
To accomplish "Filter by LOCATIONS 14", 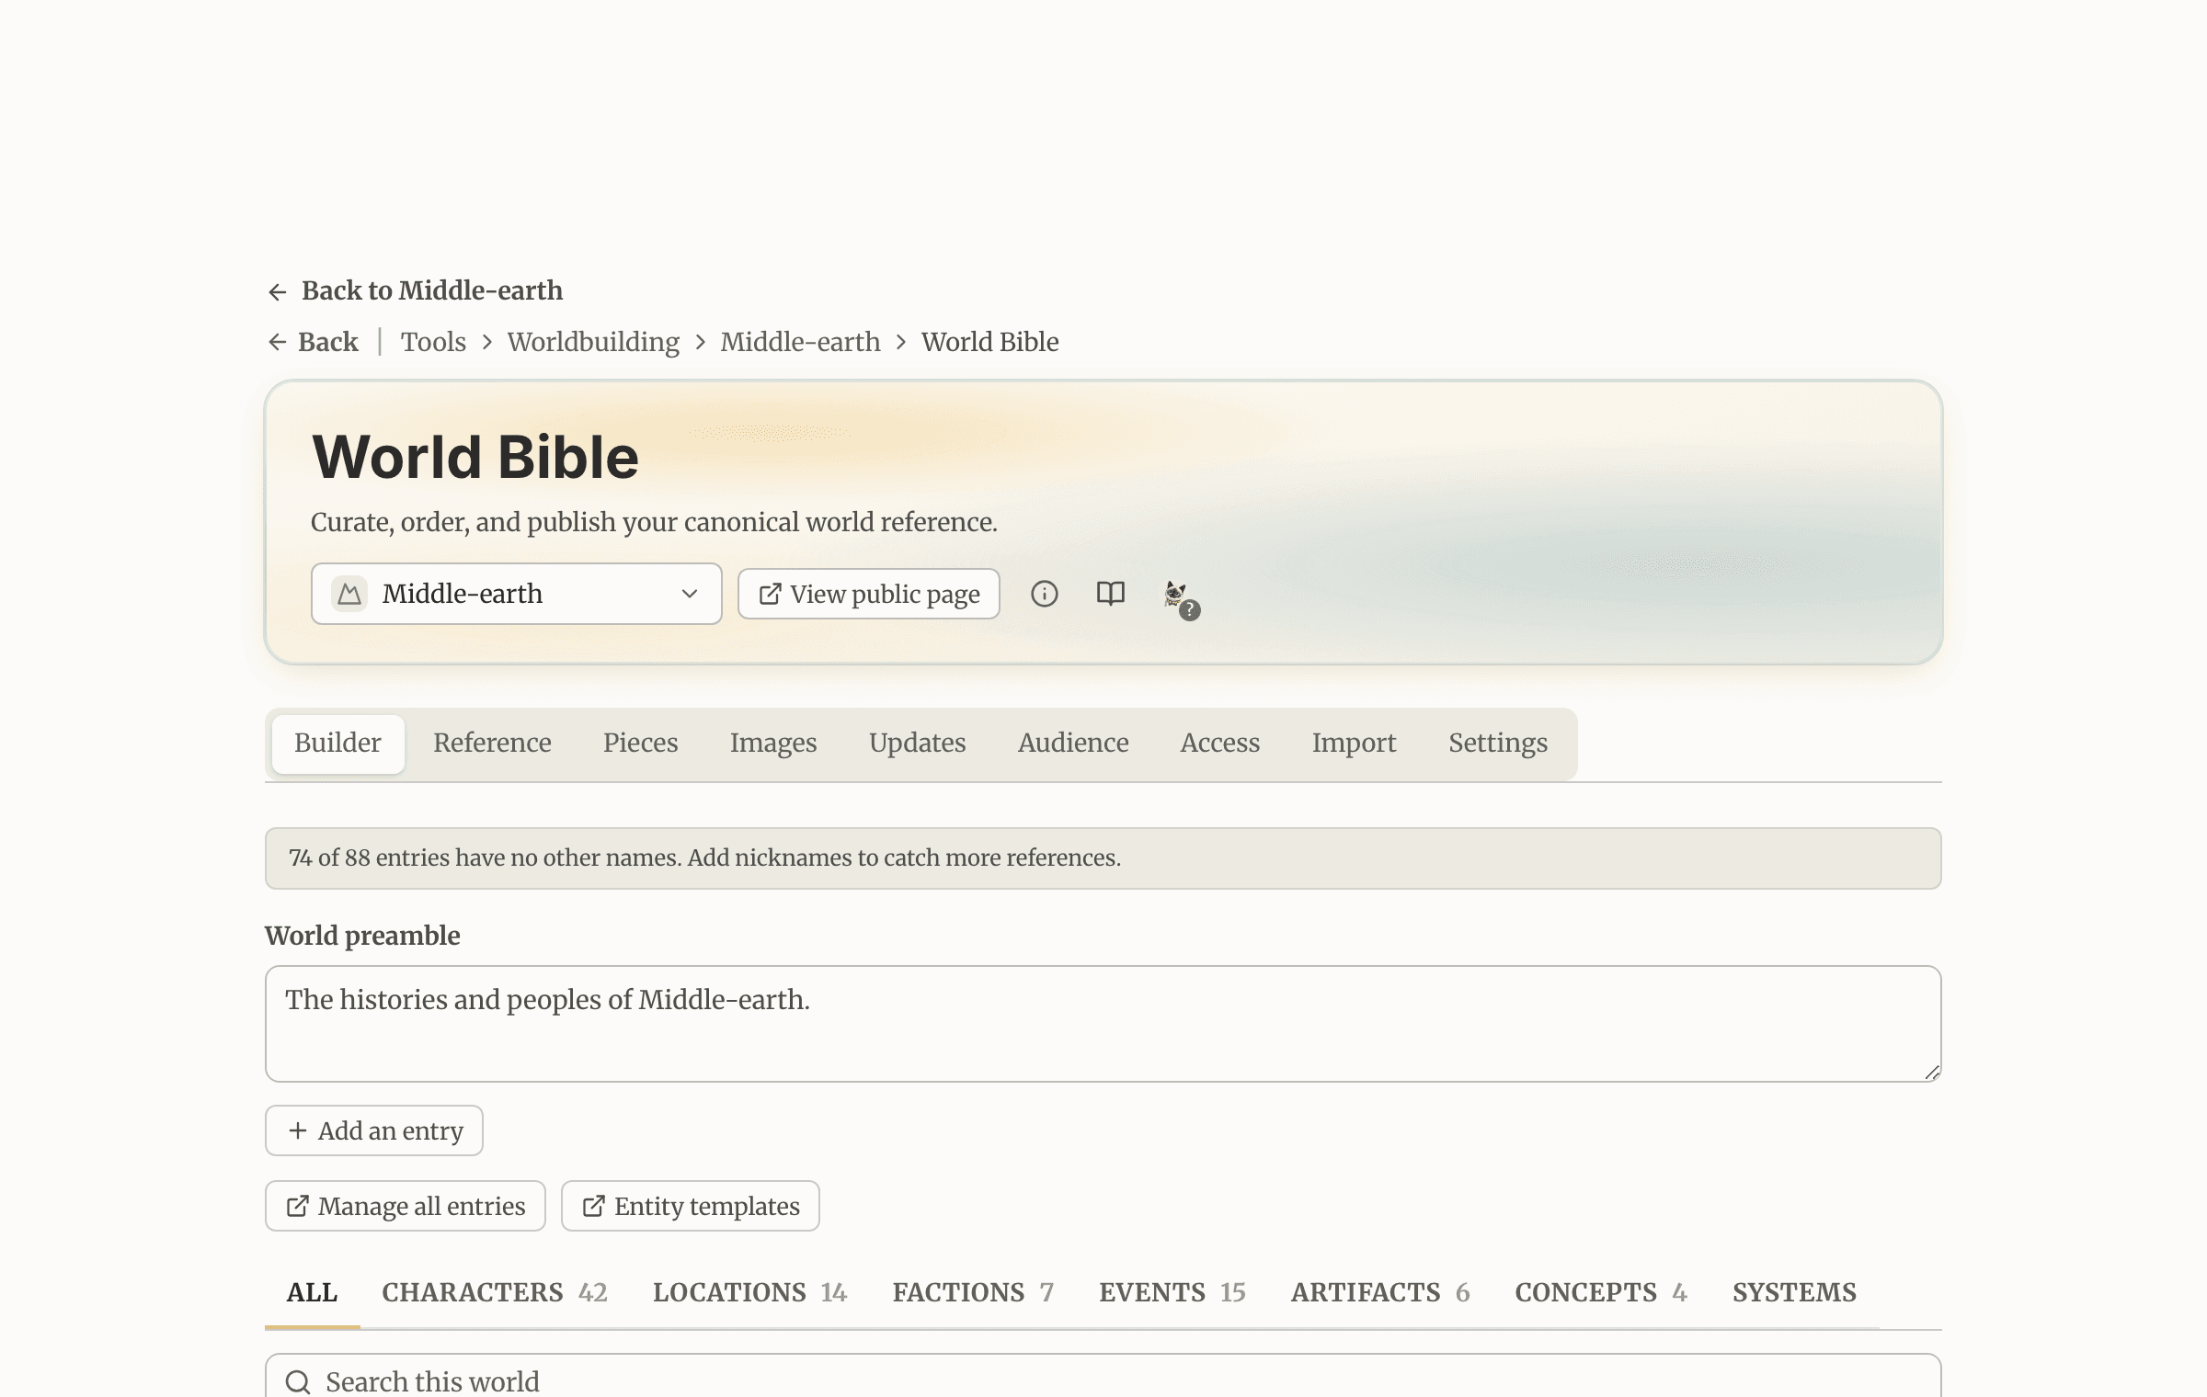I will (750, 1293).
